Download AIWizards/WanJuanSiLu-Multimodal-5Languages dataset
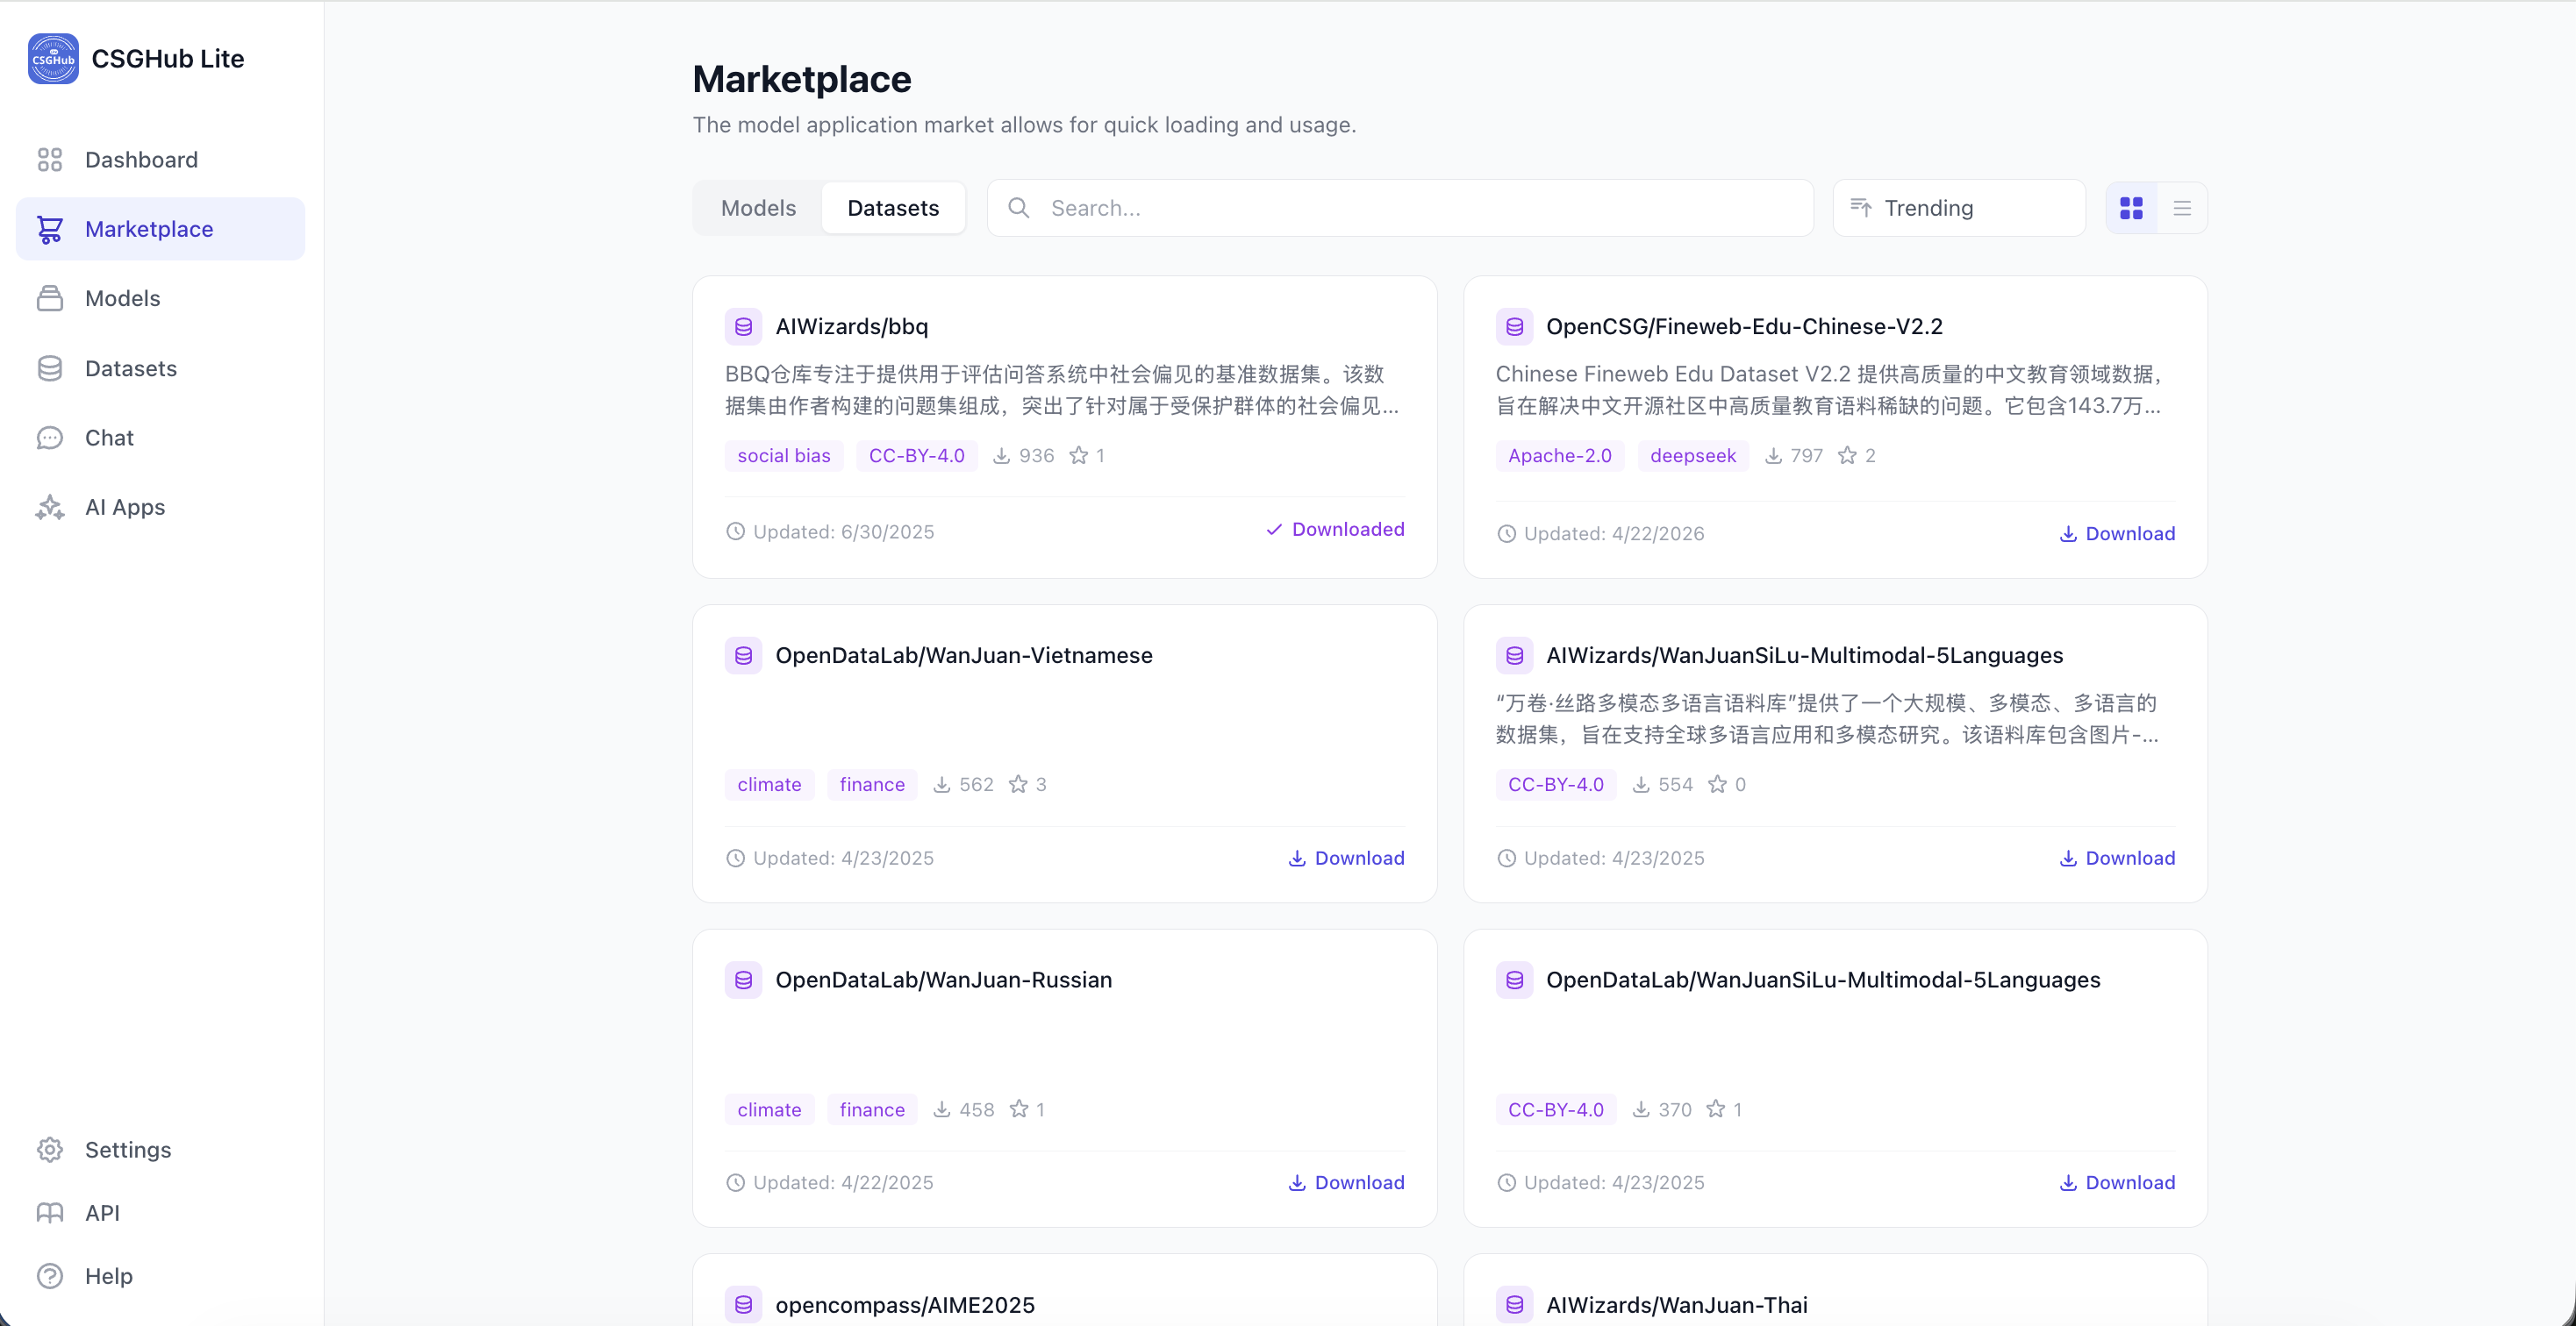 tap(2117, 859)
